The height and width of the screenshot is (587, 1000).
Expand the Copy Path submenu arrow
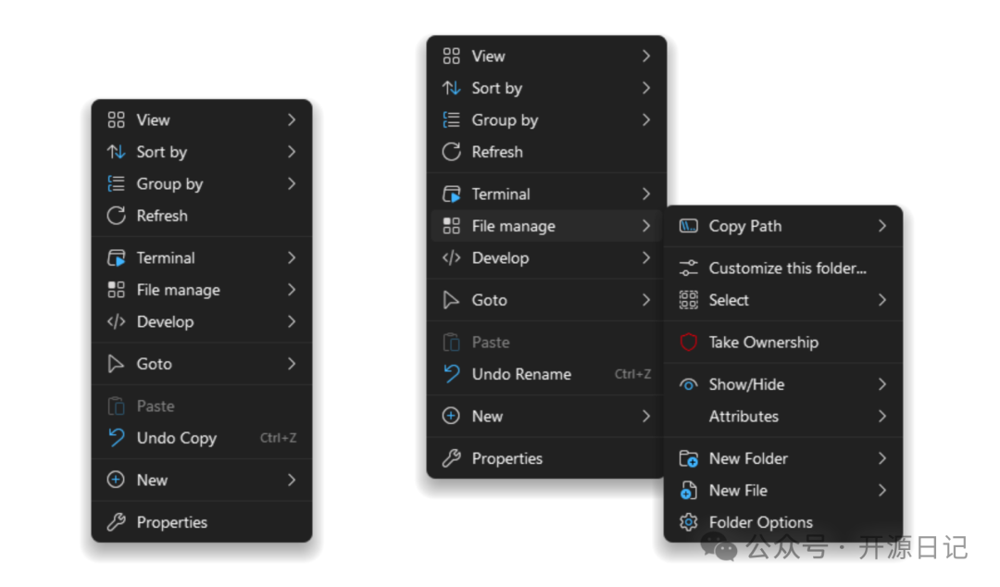(881, 226)
